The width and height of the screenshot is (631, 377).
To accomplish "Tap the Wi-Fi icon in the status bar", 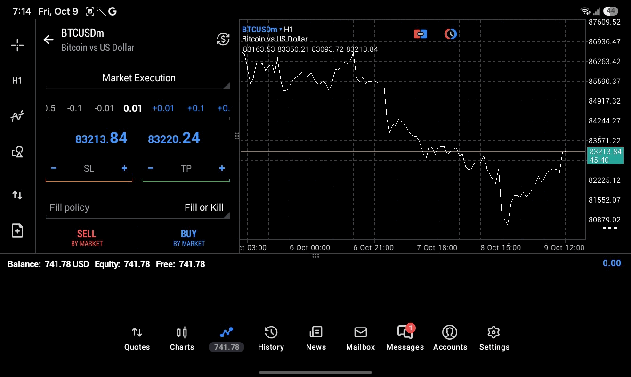I will pyautogui.click(x=585, y=11).
